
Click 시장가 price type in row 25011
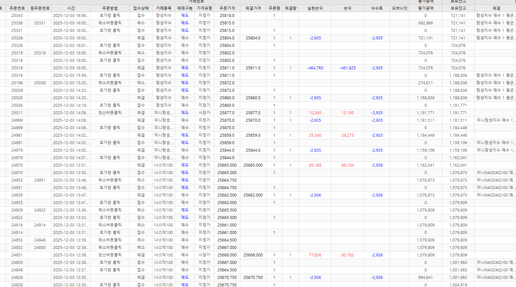pyautogui.click(x=204, y=113)
